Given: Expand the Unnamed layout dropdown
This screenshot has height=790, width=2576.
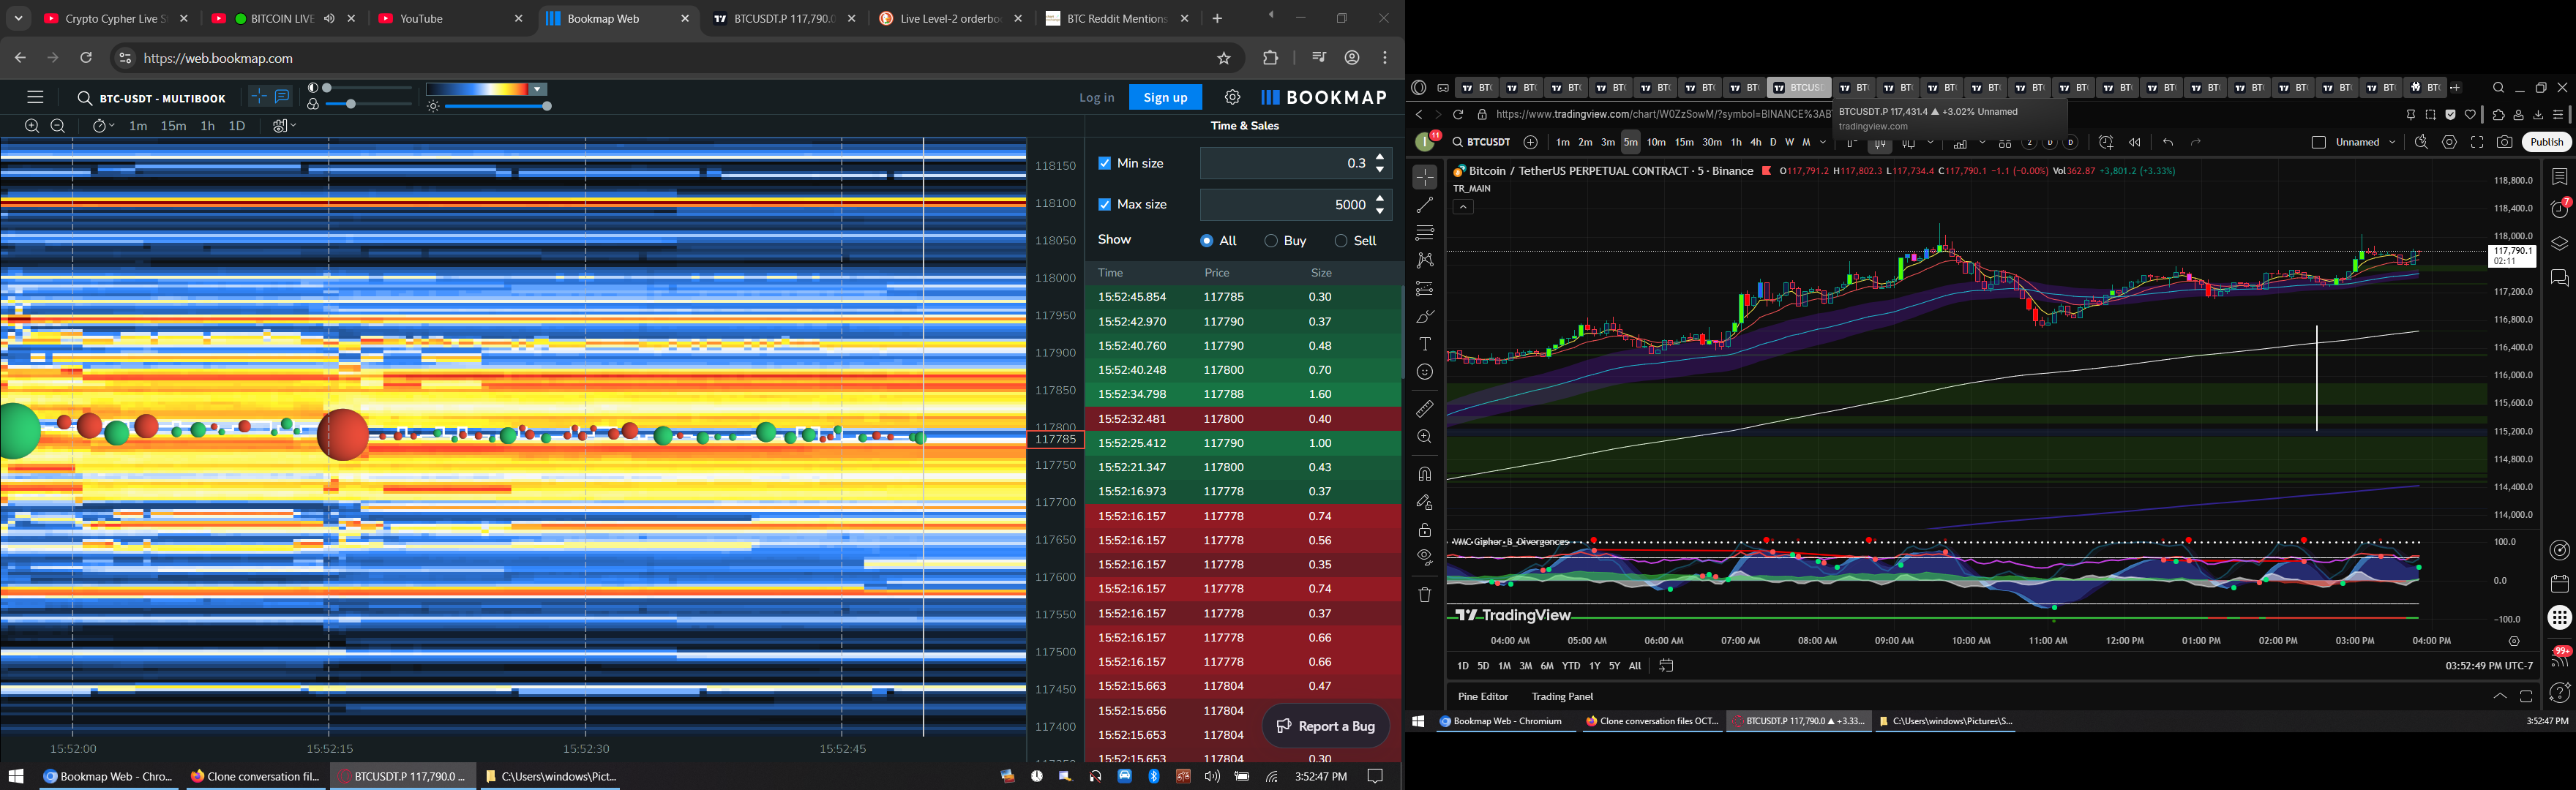Looking at the screenshot, I should (x=2392, y=143).
